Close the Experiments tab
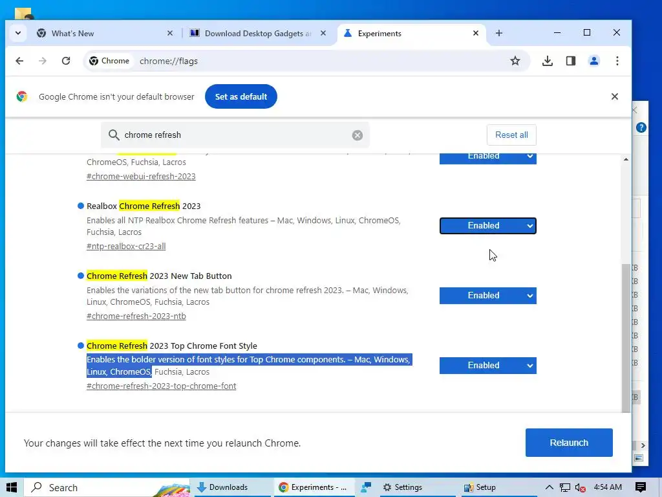This screenshot has width=662, height=497. [475, 33]
